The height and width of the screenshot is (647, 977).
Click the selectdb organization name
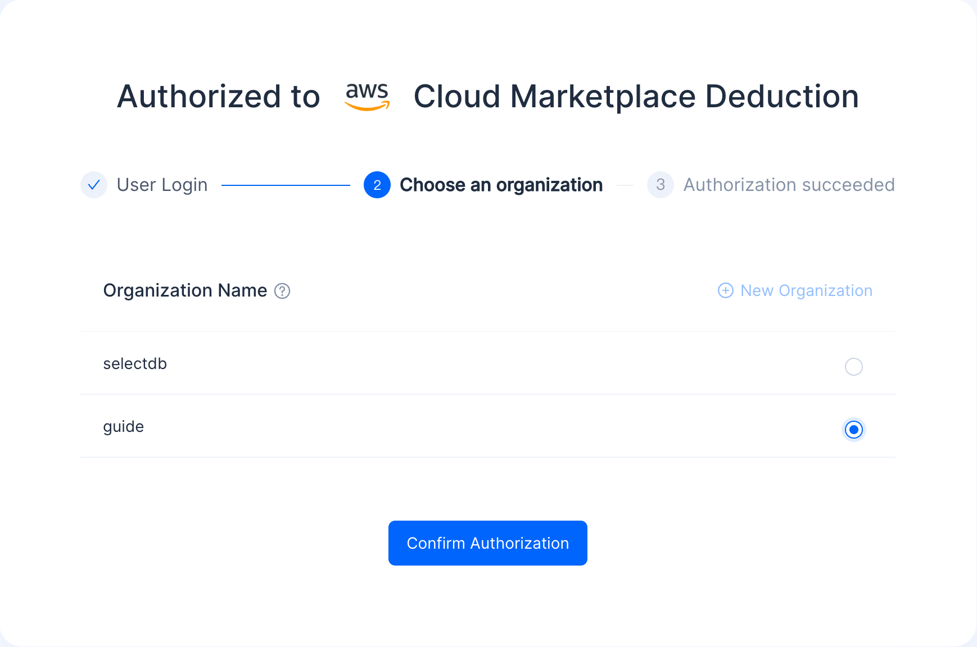tap(135, 364)
